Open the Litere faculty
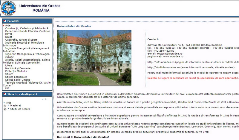This screenshot has height=140, width=239. point(9,65)
